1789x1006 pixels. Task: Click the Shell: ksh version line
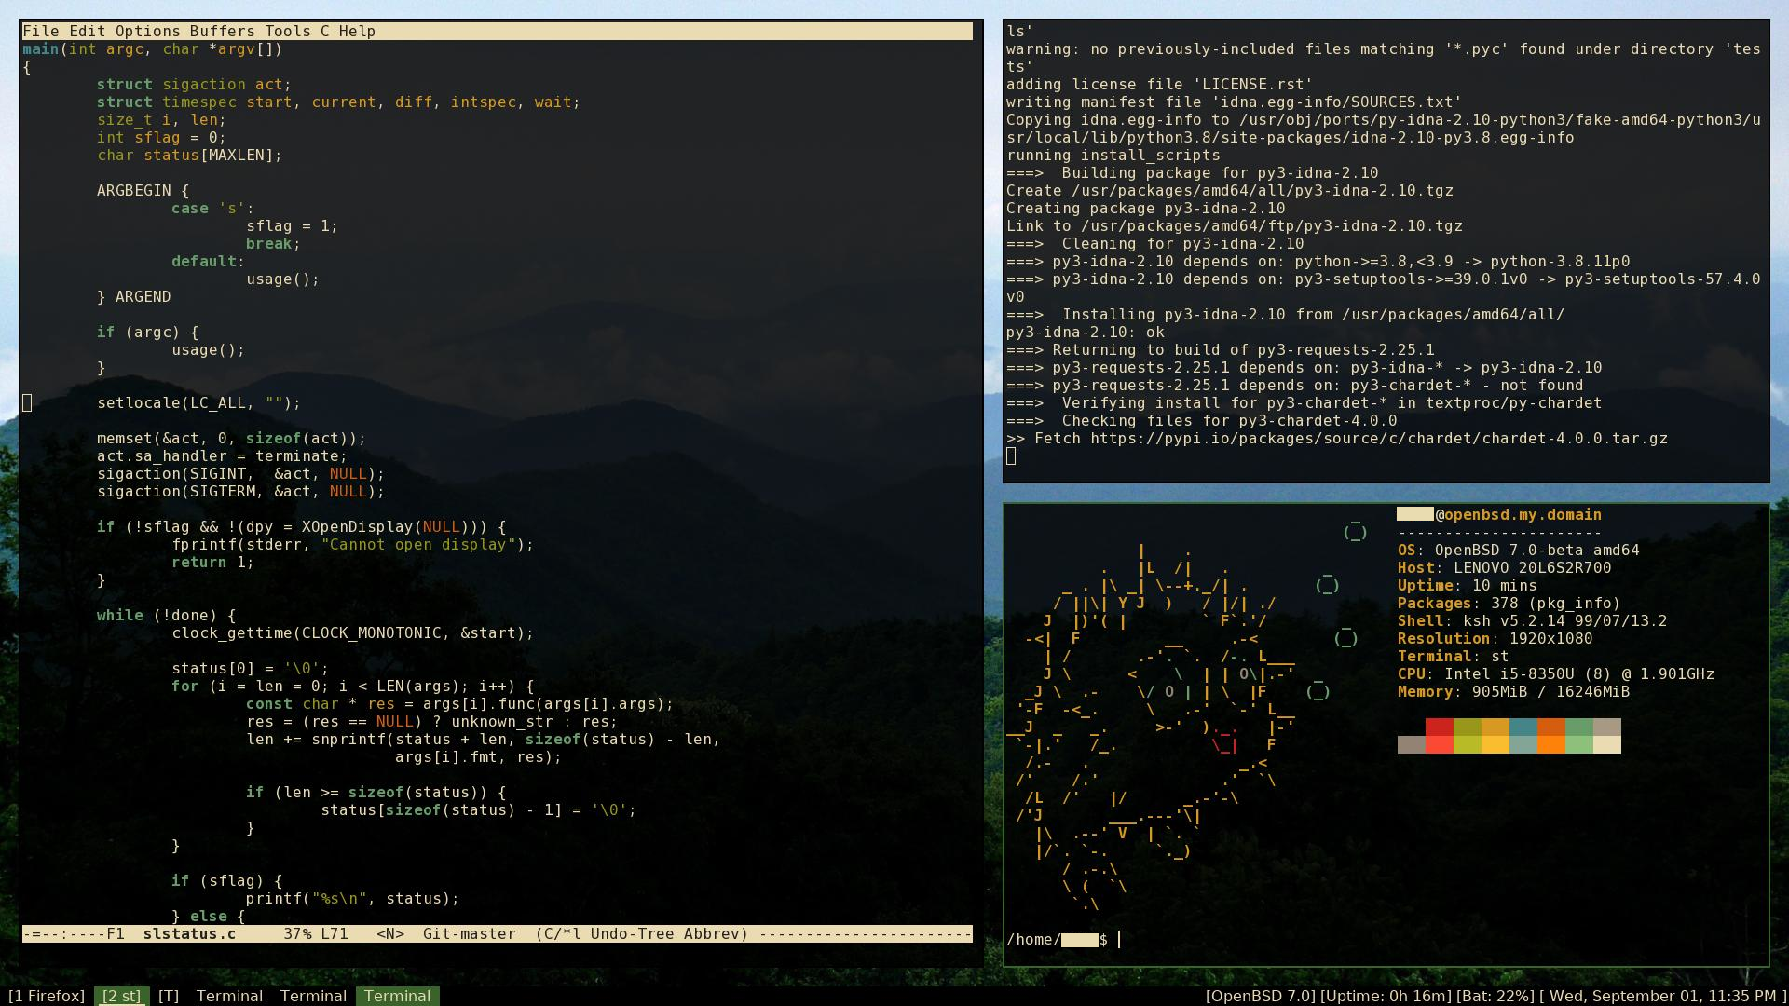[x=1533, y=620]
